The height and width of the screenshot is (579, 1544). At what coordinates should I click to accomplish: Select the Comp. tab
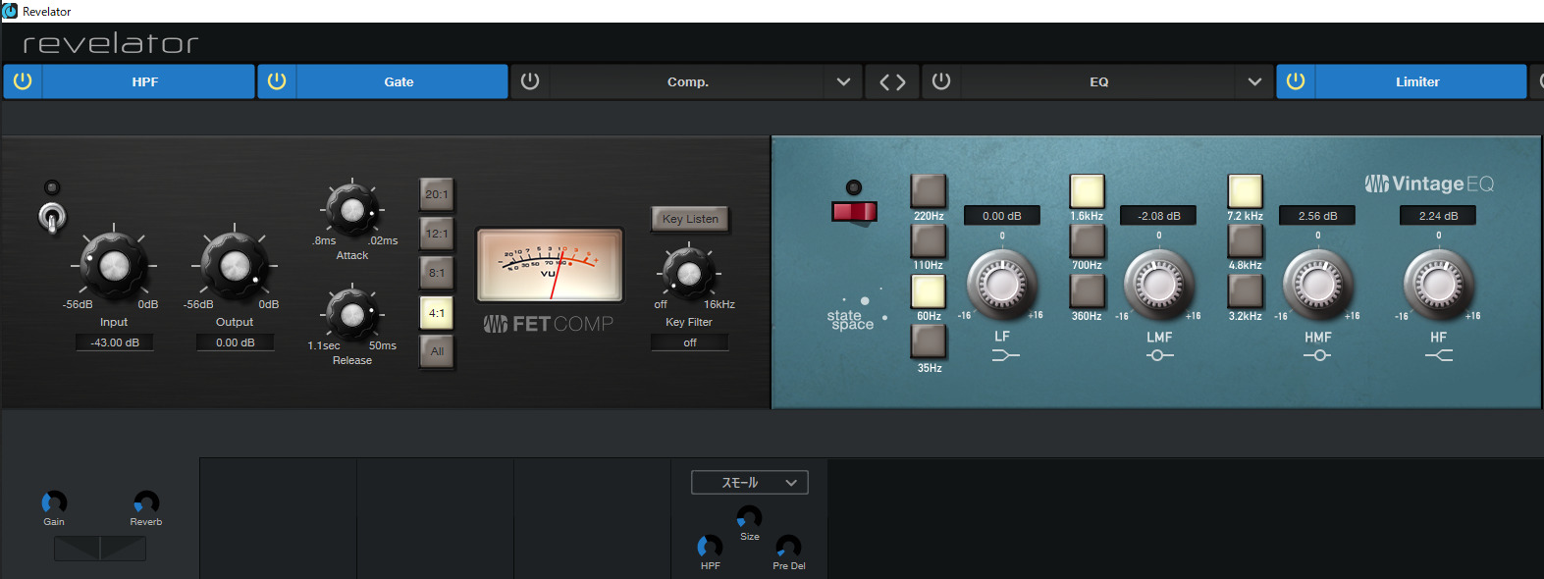(687, 81)
